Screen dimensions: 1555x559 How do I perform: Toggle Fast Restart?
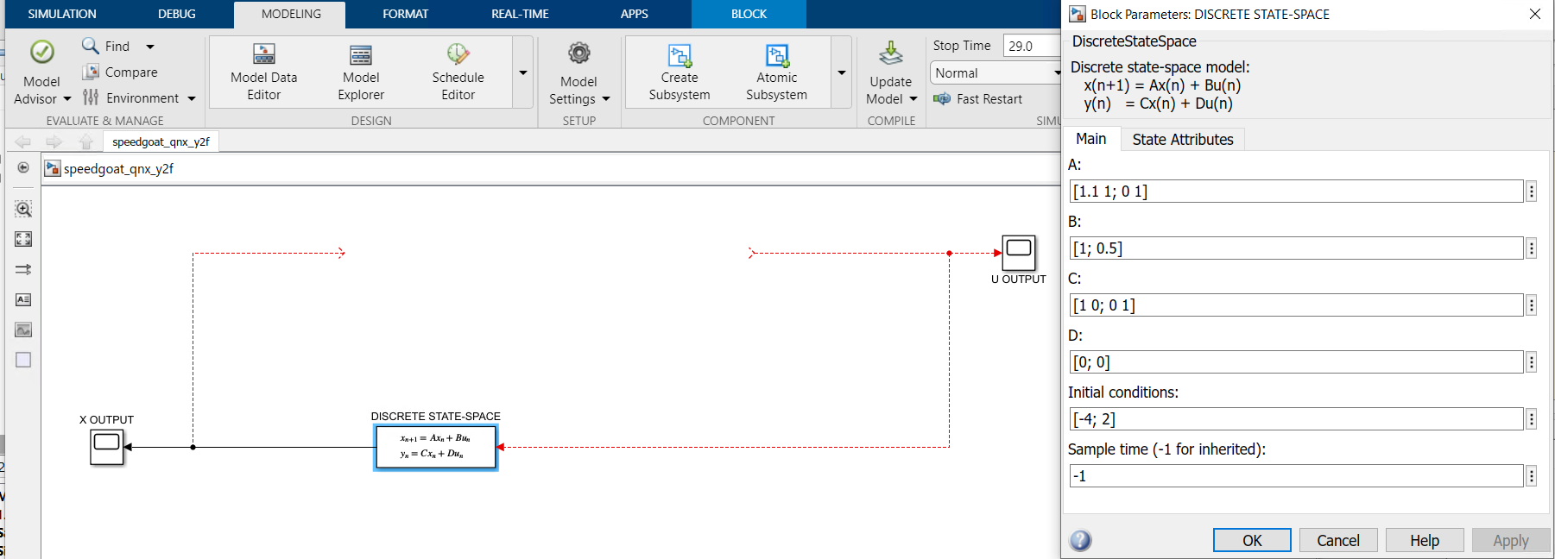tap(978, 99)
